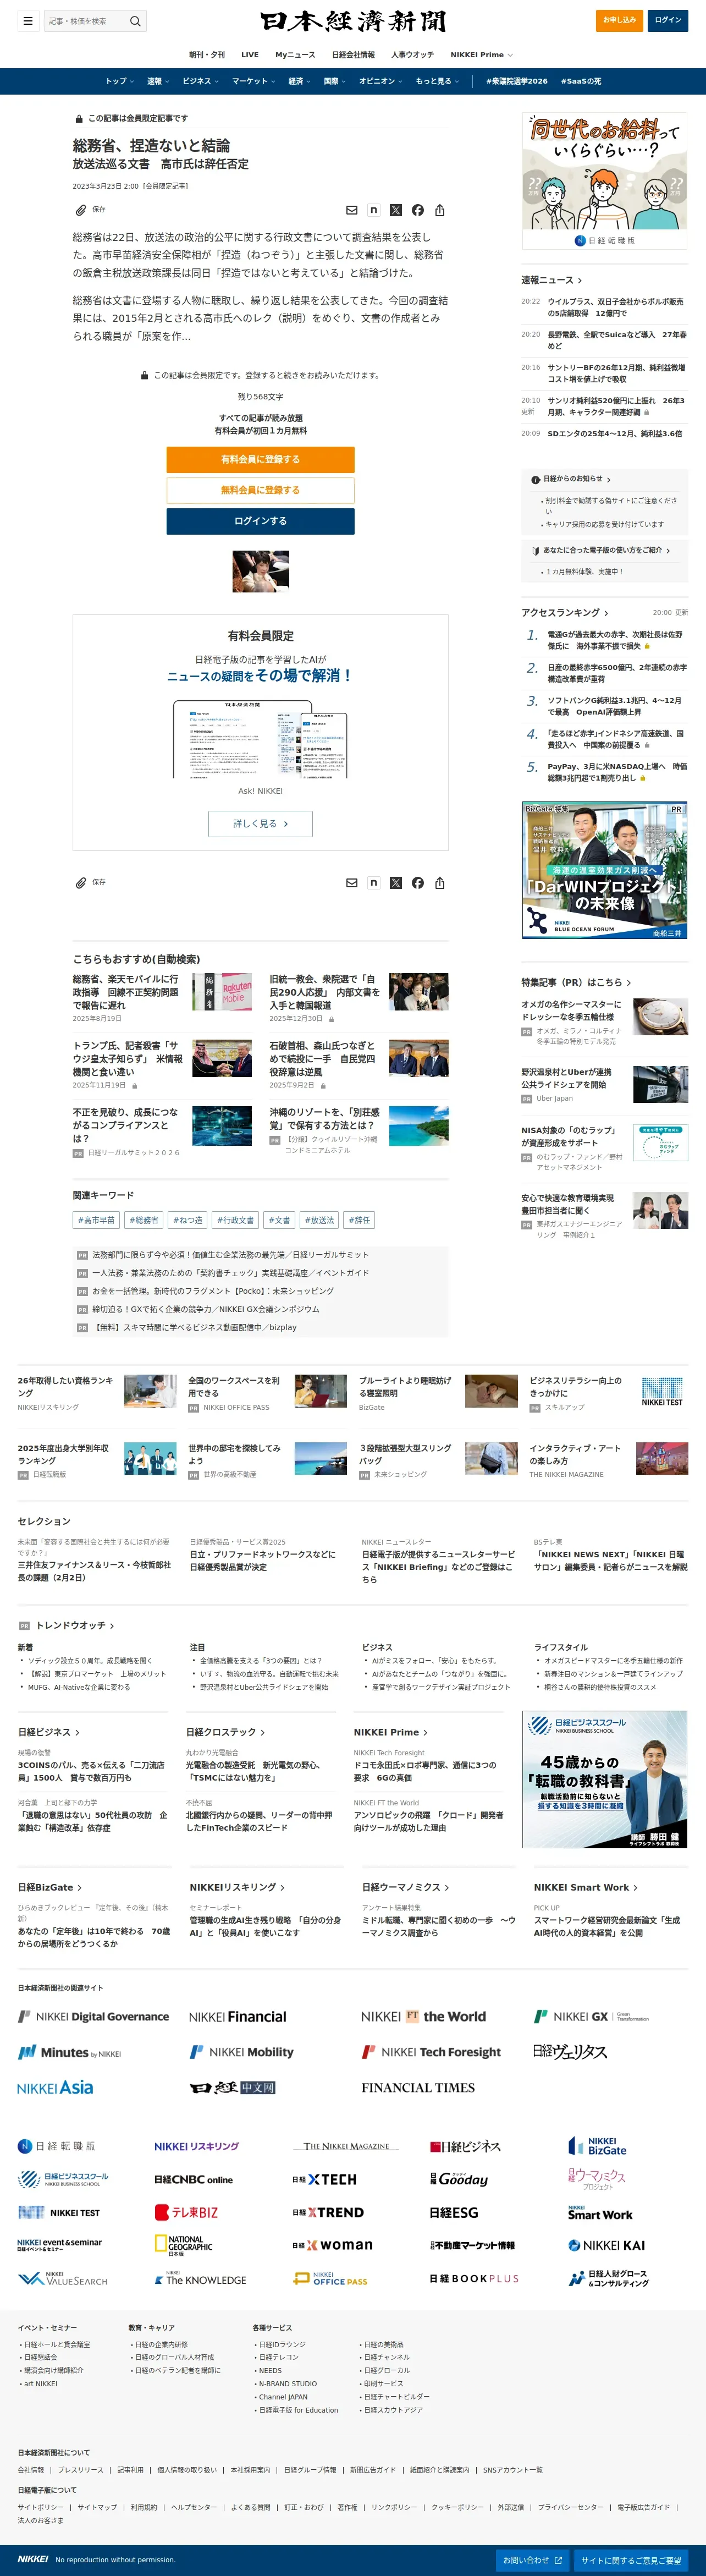Click the bottom note n icon
This screenshot has width=706, height=2576.
coord(373,883)
